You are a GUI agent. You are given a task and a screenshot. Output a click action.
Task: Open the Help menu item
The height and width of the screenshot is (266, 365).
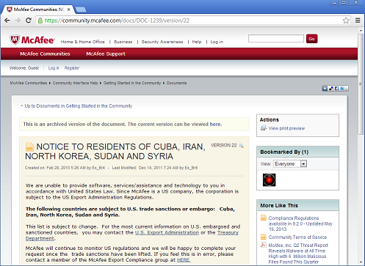point(197,42)
